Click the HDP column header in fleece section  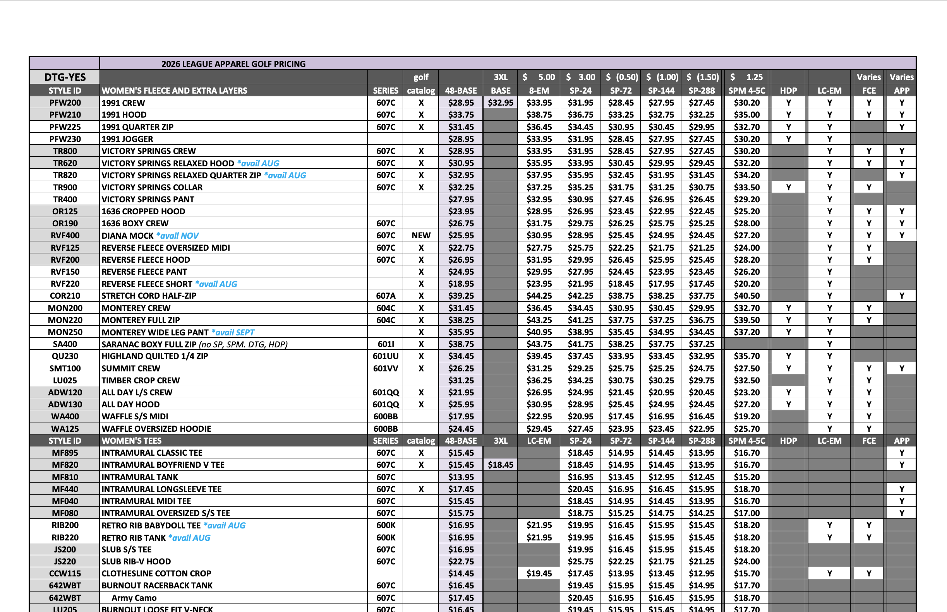788,91
